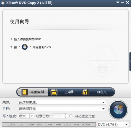The width and height of the screenshot is (131, 128).
Task: Increase the 刻录份数 copies count stepper
Action: 65,115
